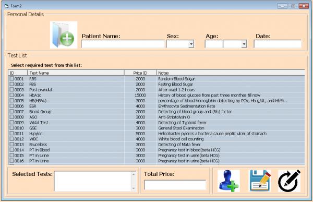Screen dimensions: 313x202
Task: Check the 0003 Post-prandial test box
Action: [x=12, y=89]
